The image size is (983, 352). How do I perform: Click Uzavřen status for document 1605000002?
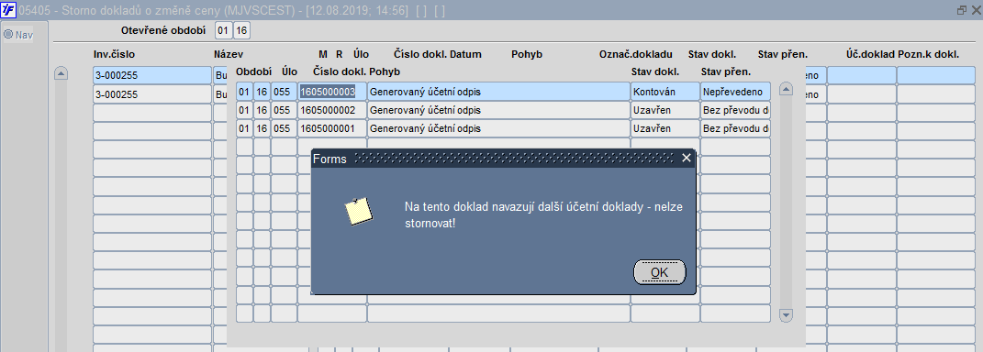[665, 110]
